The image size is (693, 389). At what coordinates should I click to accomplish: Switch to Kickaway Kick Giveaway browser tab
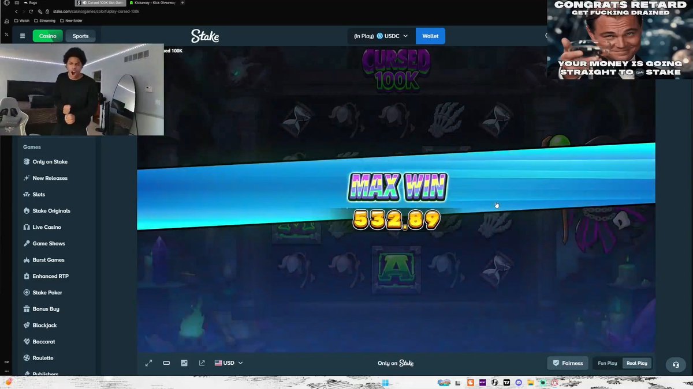[x=152, y=3]
